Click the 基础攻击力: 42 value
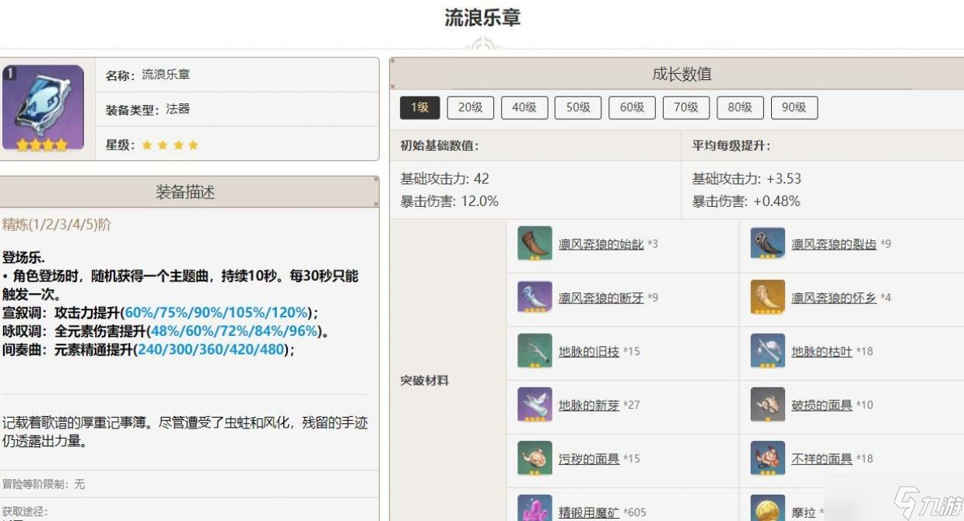 444,179
